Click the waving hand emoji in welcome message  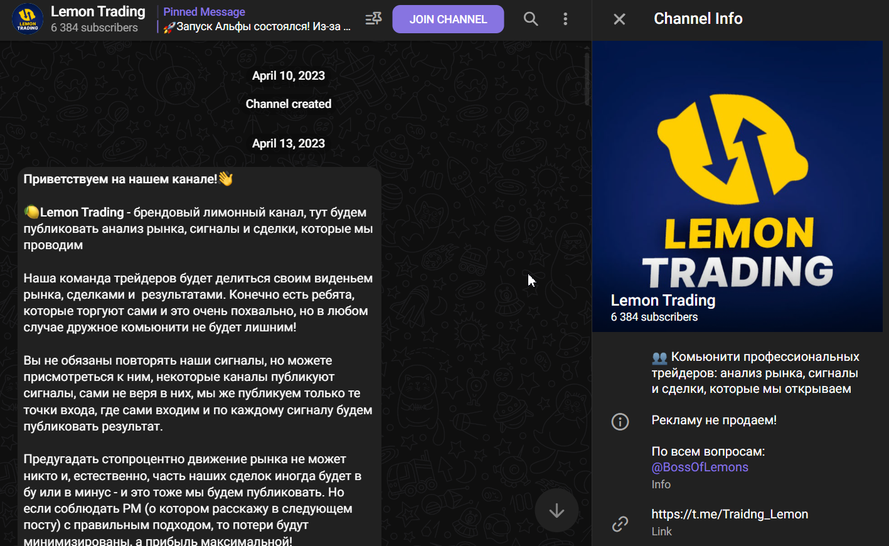(226, 179)
